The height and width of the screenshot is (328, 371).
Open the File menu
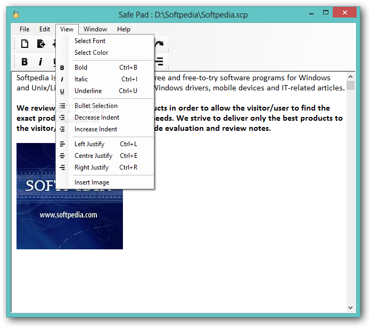(24, 29)
